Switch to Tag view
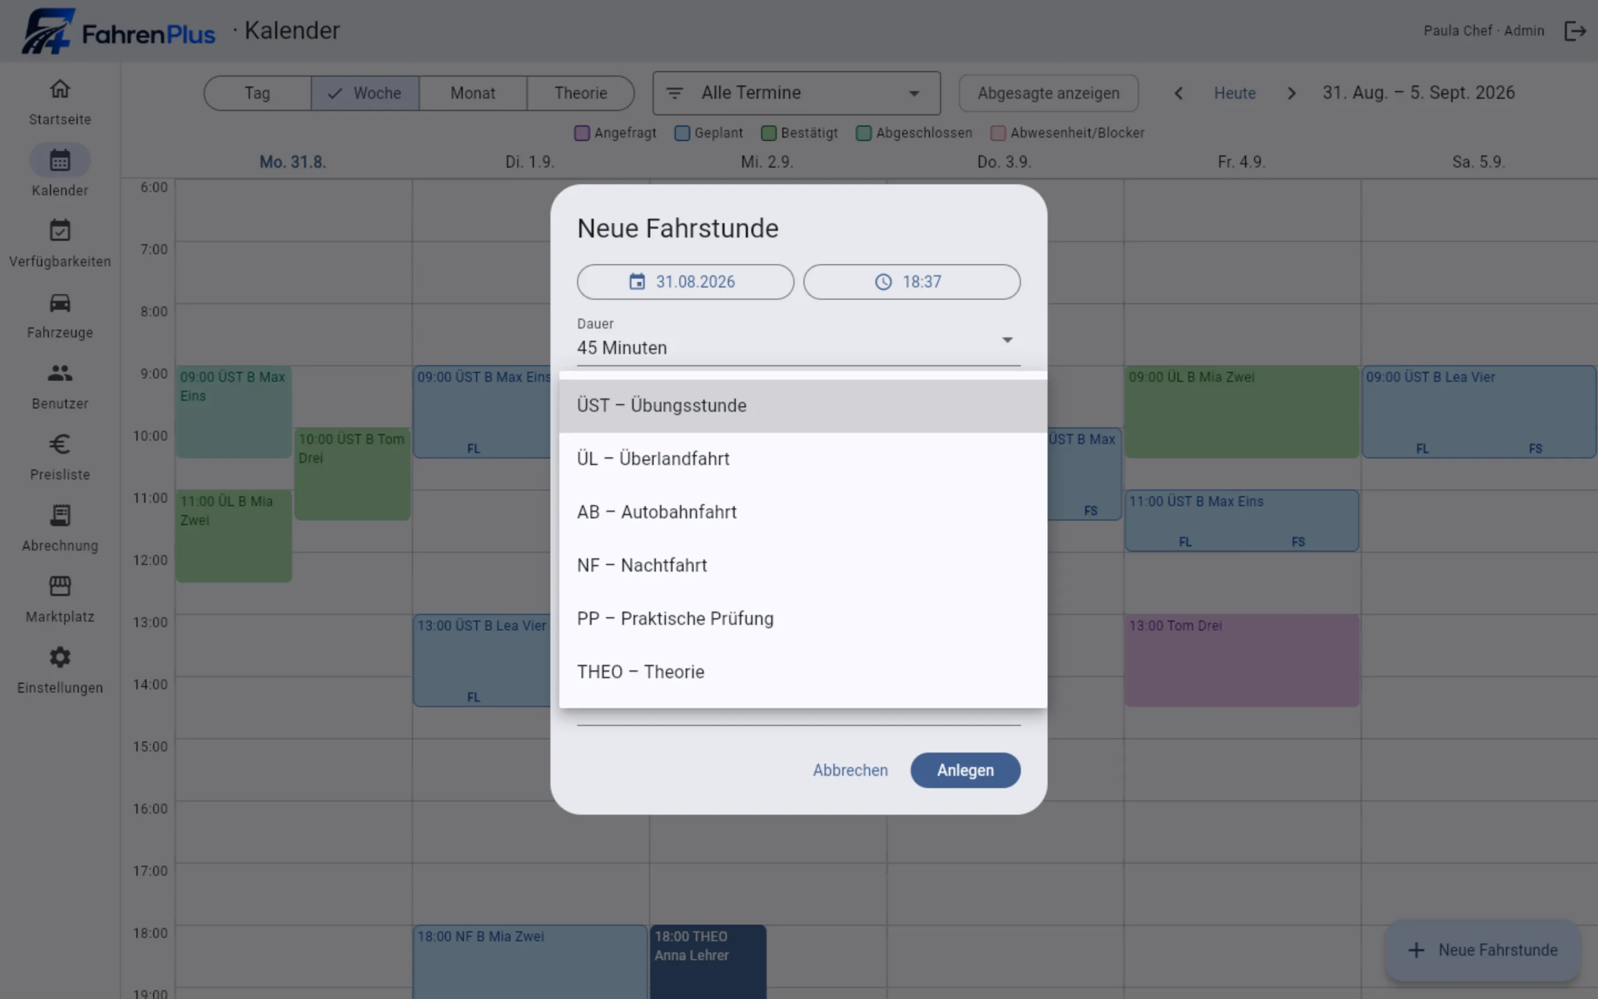The height and width of the screenshot is (999, 1598). pyautogui.click(x=257, y=93)
